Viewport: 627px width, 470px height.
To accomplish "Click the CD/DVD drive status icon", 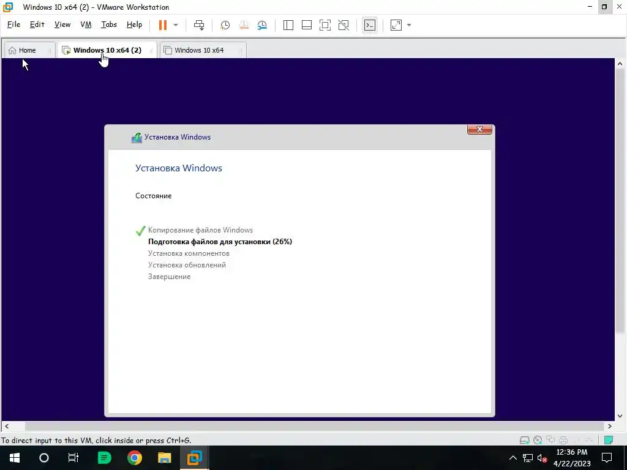I will click(538, 440).
